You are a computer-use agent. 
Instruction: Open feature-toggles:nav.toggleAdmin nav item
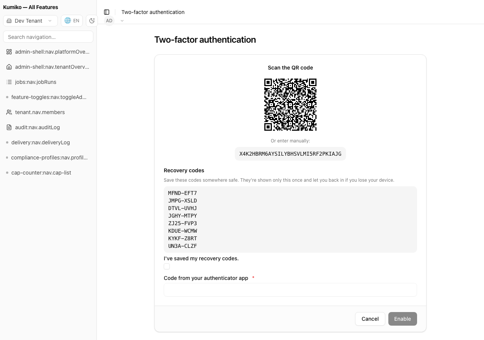[x=48, y=97]
